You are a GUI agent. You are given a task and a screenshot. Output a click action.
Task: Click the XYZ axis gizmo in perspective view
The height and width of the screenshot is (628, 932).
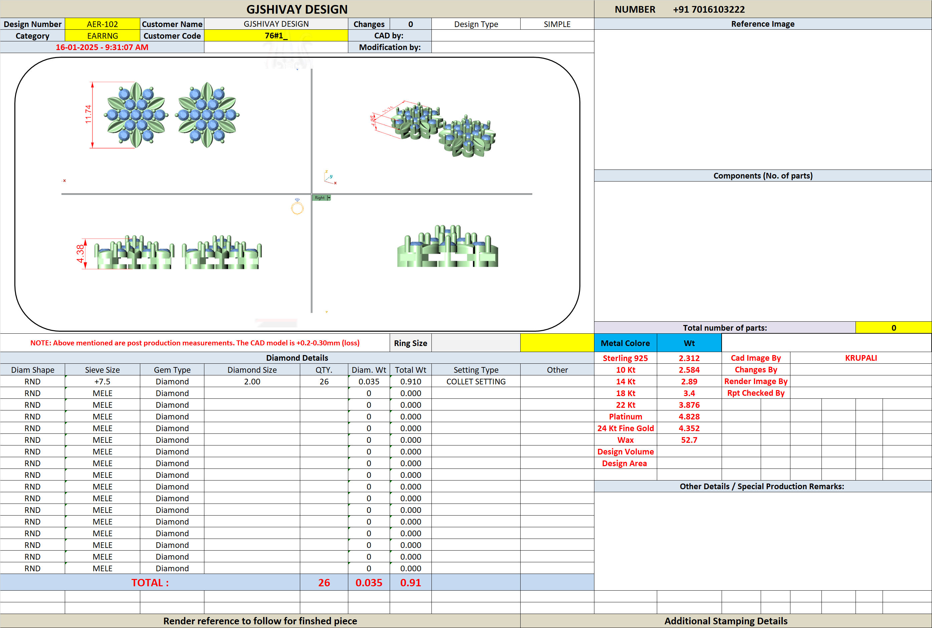tap(330, 178)
